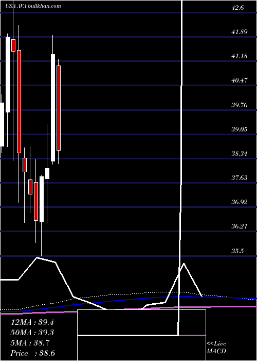Viewport: 257px width, 361px height.
Task: Select the 35.5 price axis label
Action: coord(237,251)
